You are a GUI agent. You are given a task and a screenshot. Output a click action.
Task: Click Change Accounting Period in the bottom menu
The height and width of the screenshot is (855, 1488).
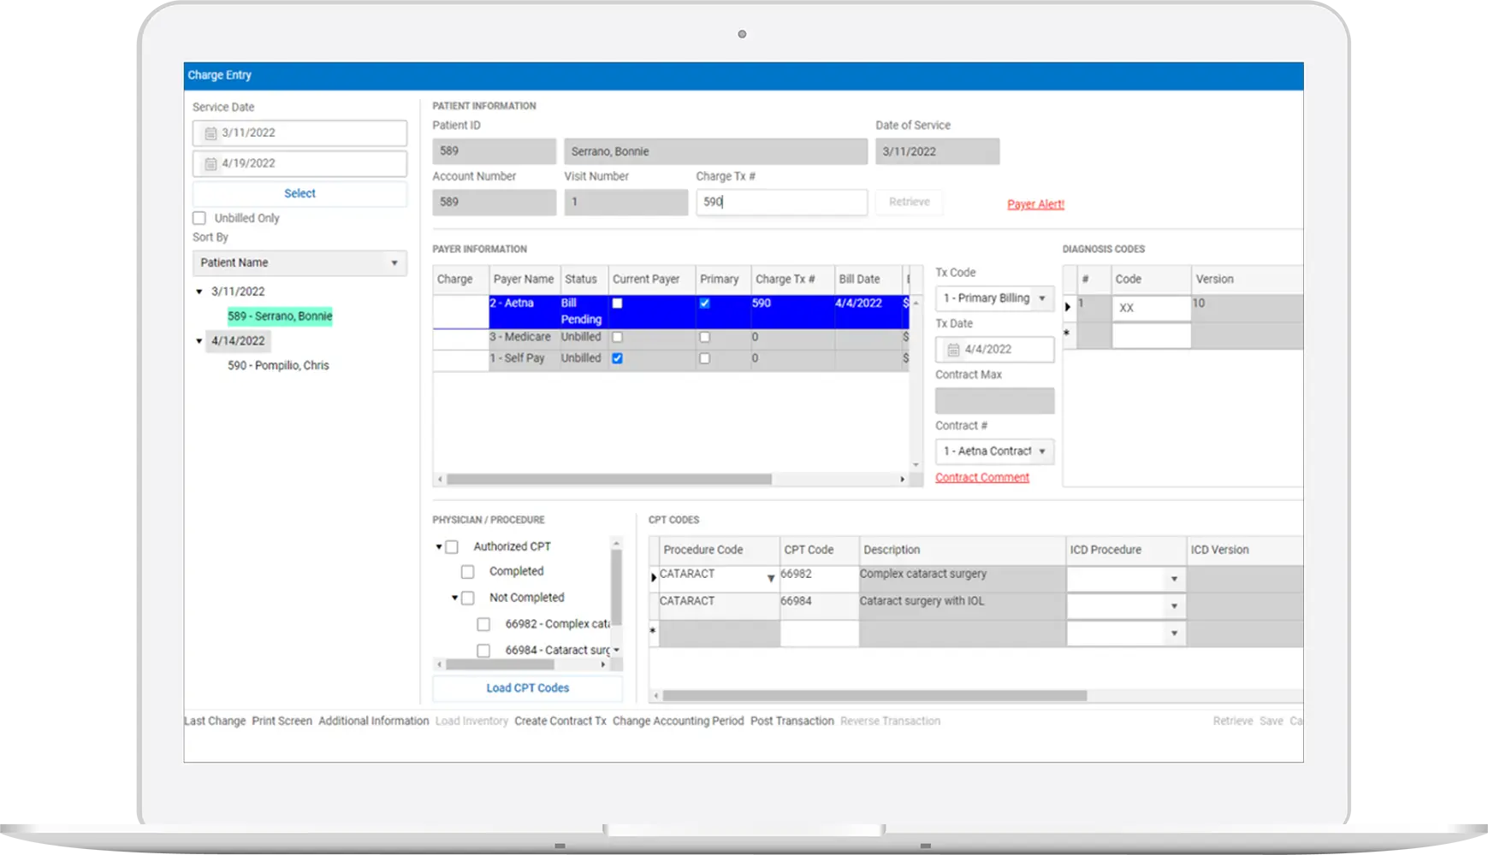[x=678, y=721]
